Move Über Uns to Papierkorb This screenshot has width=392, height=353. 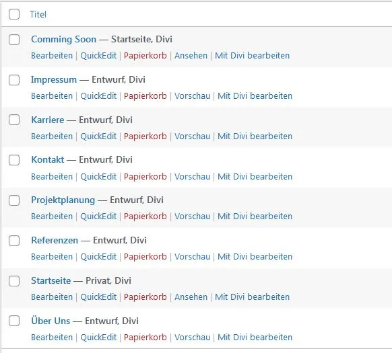pos(145,338)
